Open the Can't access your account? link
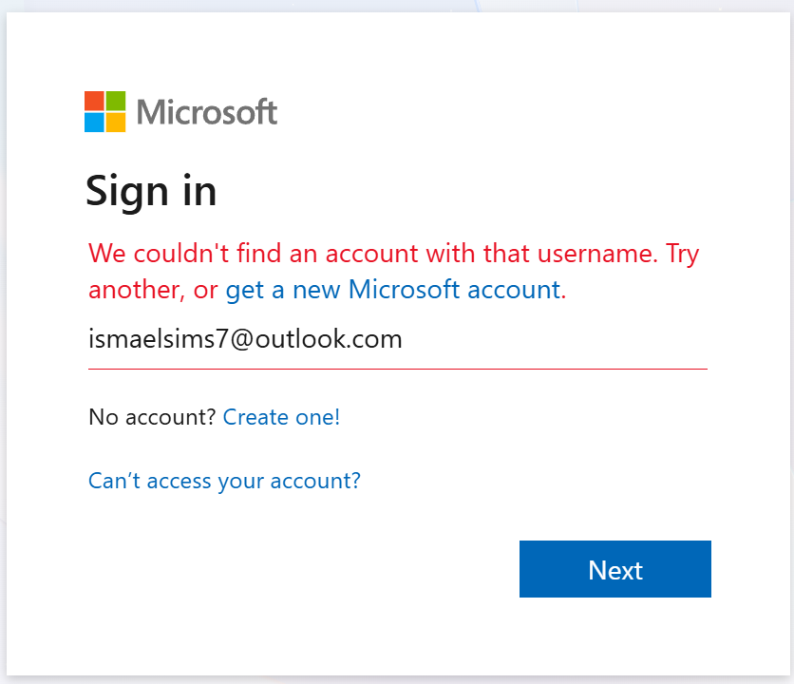 (x=224, y=481)
